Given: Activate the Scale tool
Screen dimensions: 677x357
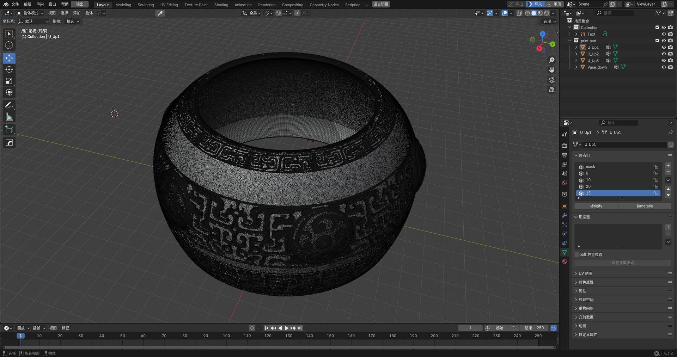Looking at the screenshot, I should click(9, 81).
